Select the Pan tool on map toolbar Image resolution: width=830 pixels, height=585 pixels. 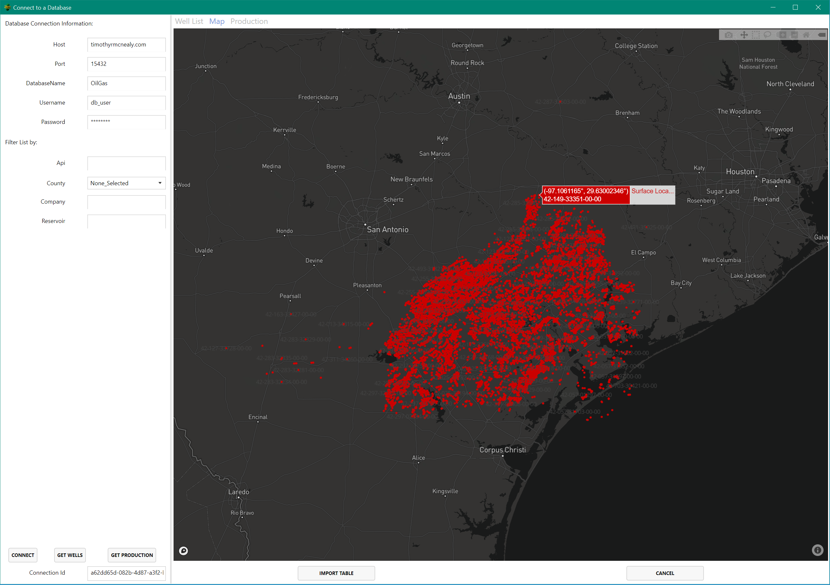(x=744, y=35)
